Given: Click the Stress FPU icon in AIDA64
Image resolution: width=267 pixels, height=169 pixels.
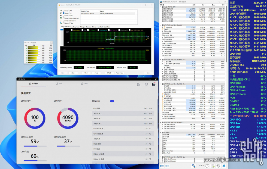Looking at the screenshot, I should click(x=60, y=13).
